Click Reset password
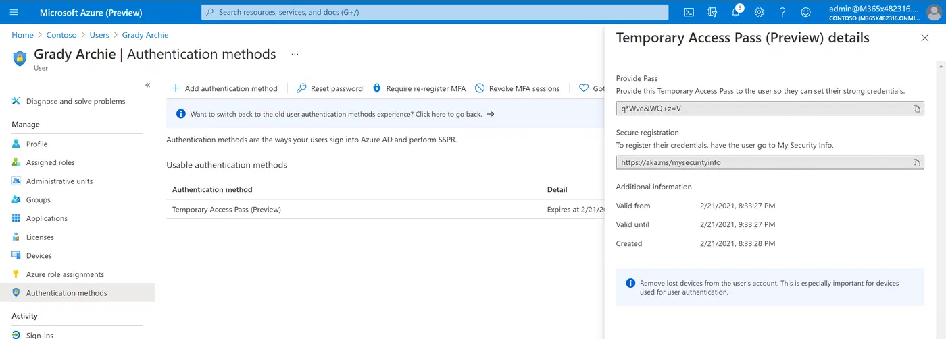 pos(330,88)
